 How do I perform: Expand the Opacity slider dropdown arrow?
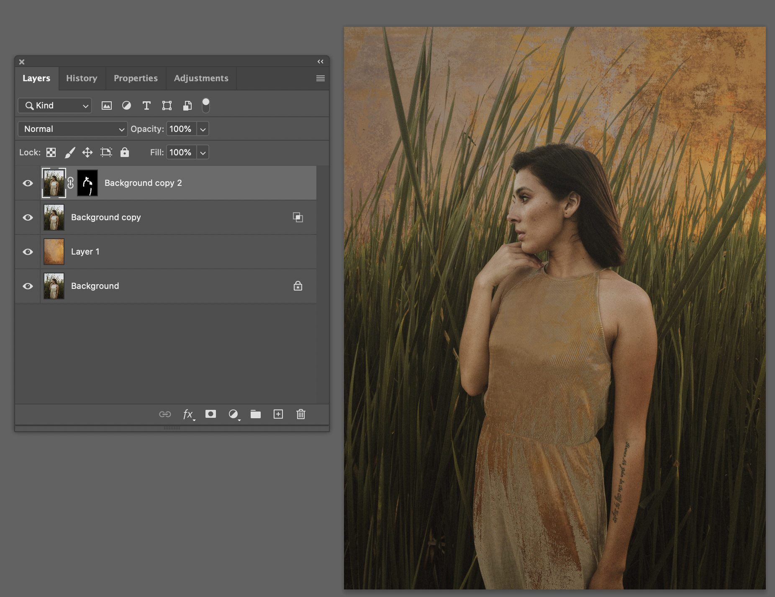coord(203,129)
